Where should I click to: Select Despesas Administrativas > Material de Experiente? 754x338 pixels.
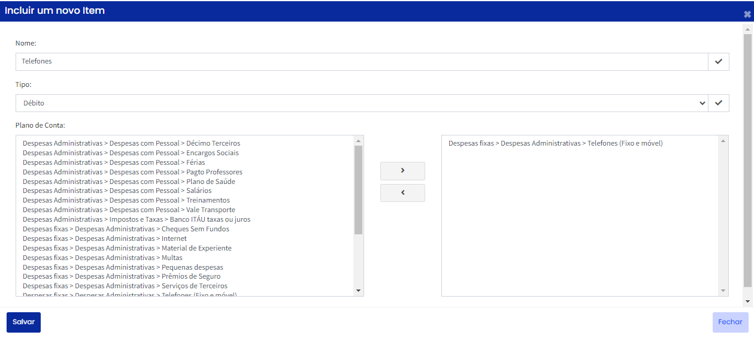(127, 248)
